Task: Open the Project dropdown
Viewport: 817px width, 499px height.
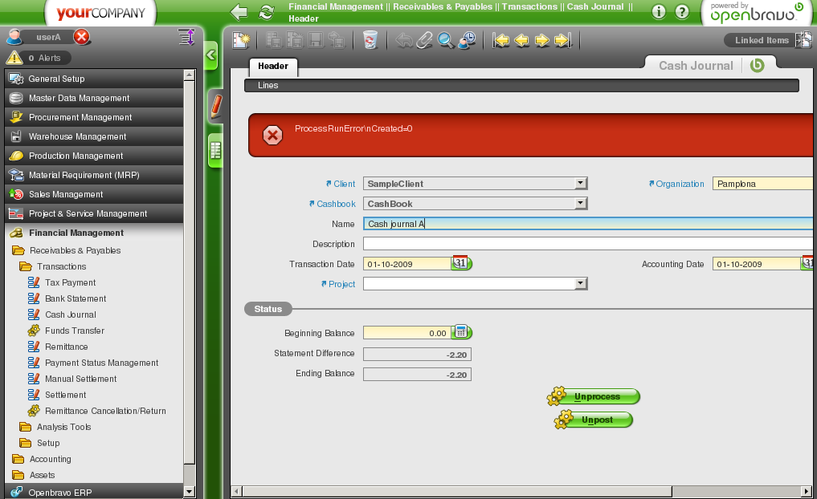Action: (x=581, y=284)
